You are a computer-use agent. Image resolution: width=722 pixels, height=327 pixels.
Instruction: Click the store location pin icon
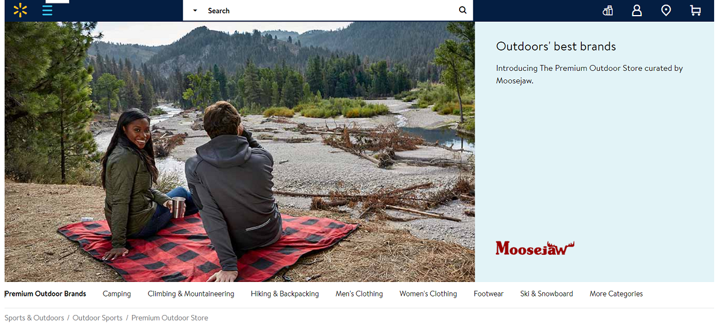coord(666,10)
